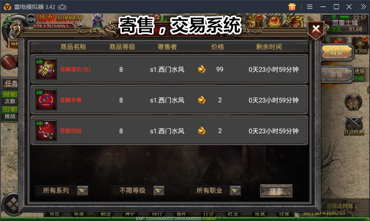Select the 苍麟手镯 bracelet icon
Screen dimensions: 370x221
pos(46,100)
